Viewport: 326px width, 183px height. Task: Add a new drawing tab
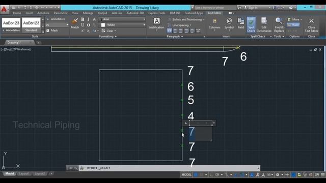click(x=39, y=43)
